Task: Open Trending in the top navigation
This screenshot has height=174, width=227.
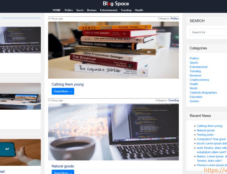Action: point(126,10)
